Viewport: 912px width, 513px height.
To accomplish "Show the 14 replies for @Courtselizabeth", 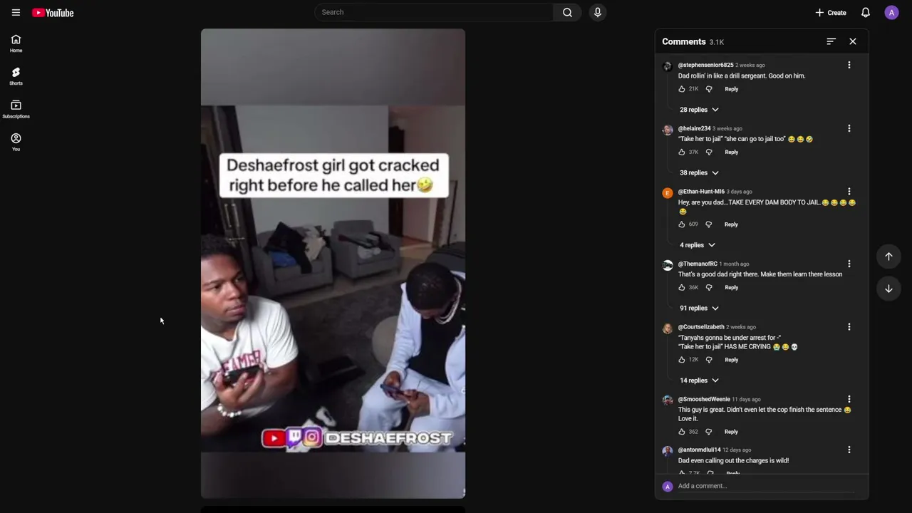I will 699,380.
